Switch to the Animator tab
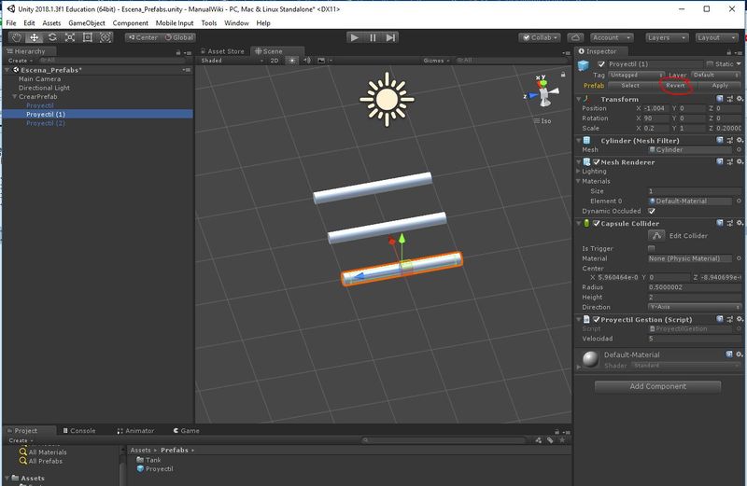Image resolution: width=747 pixels, height=486 pixels. click(x=135, y=431)
